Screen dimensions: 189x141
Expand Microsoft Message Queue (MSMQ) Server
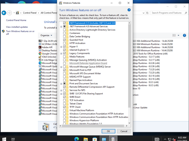[x=61, y=67]
